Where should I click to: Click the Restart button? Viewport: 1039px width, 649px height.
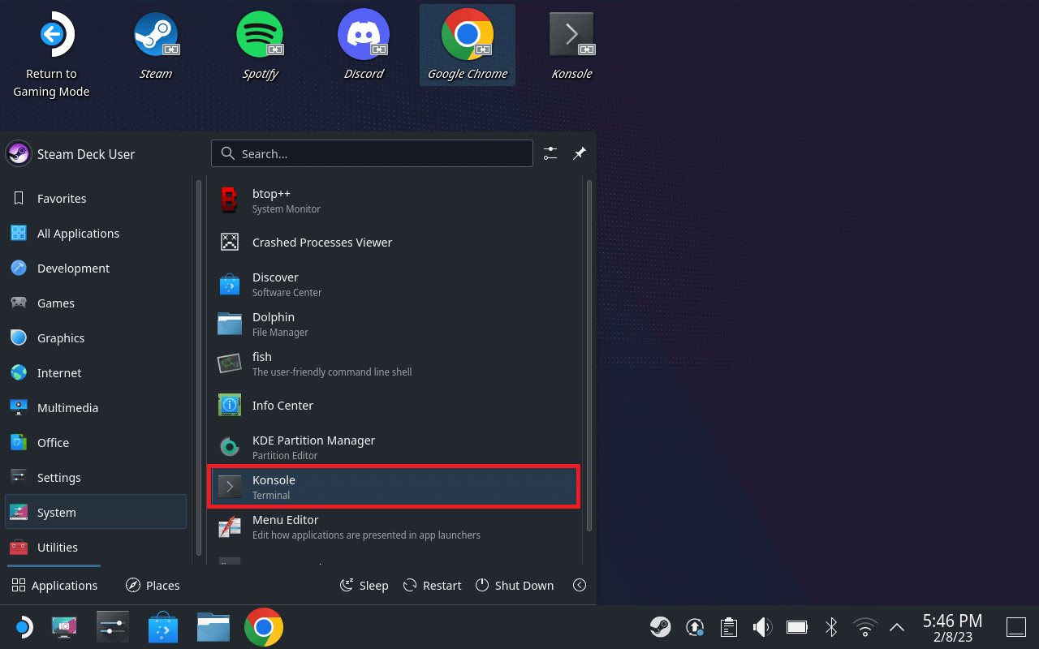(x=432, y=585)
